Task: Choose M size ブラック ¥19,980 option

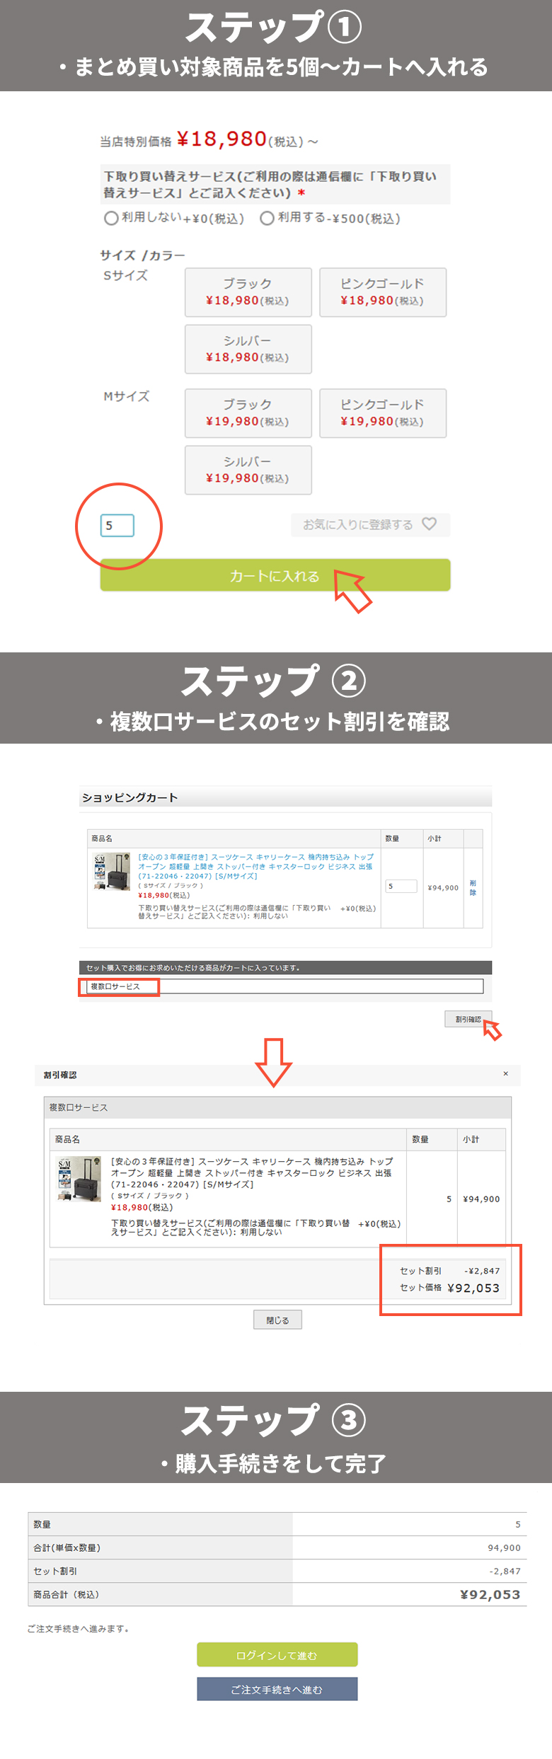Action: click(248, 413)
